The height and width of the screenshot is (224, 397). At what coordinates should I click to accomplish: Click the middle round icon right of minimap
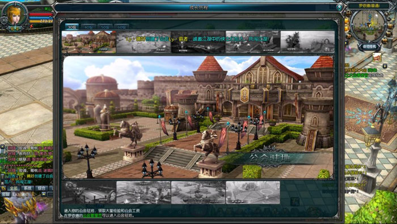(390, 26)
